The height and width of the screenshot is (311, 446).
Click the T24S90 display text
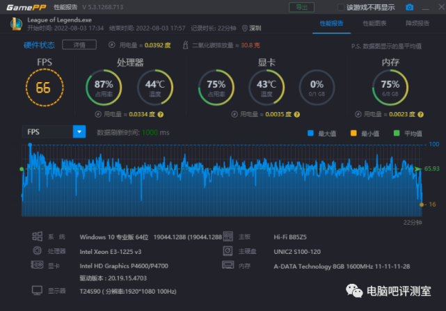point(128,292)
